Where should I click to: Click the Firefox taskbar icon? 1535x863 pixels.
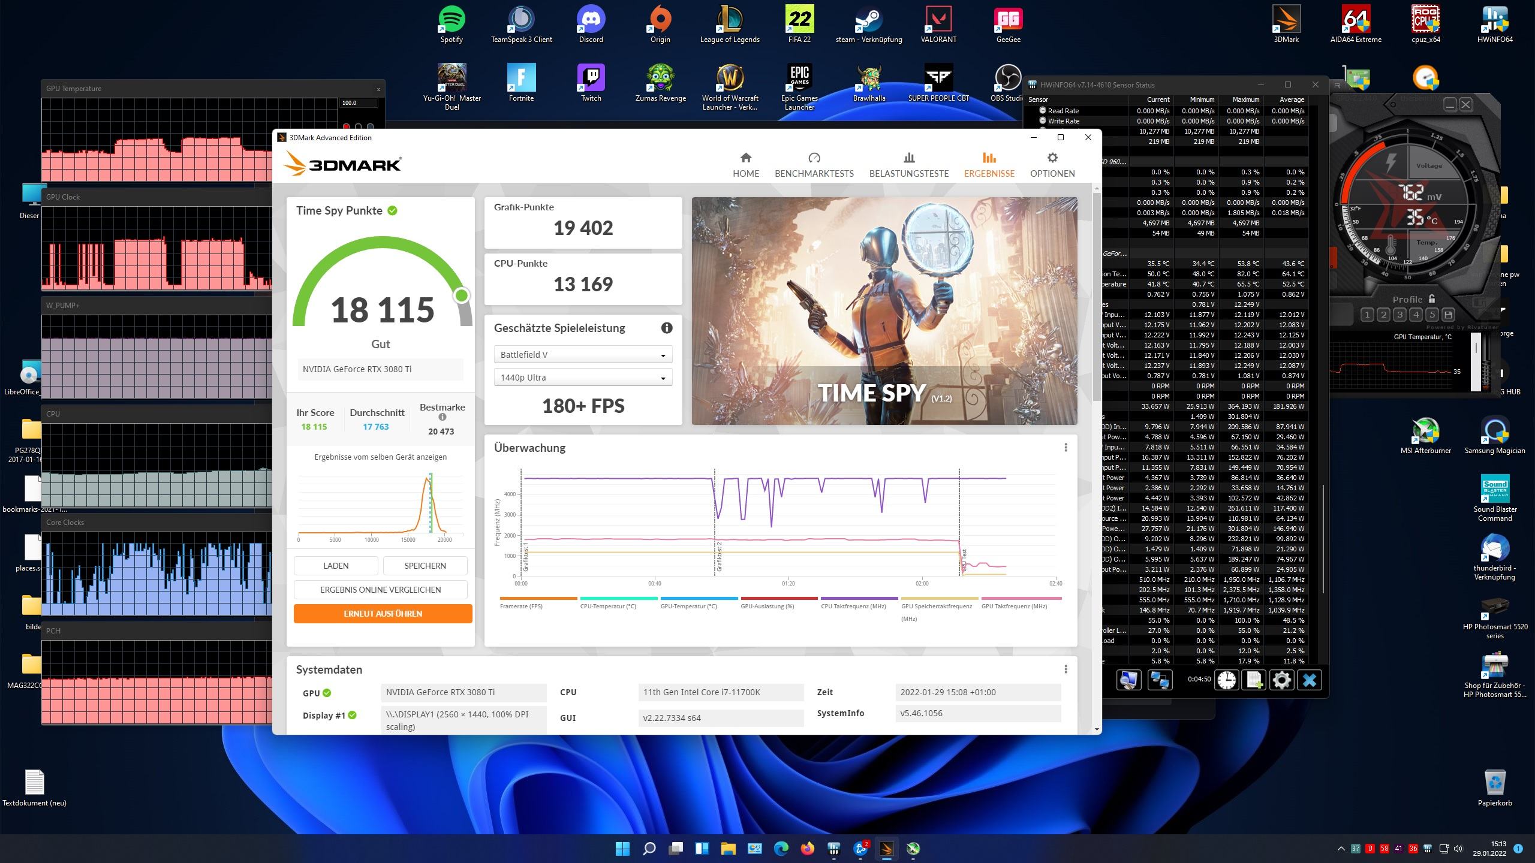(808, 849)
